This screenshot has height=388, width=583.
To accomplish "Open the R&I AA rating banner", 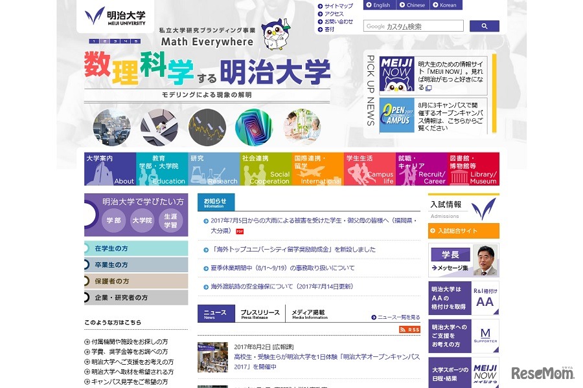I will 464,299.
